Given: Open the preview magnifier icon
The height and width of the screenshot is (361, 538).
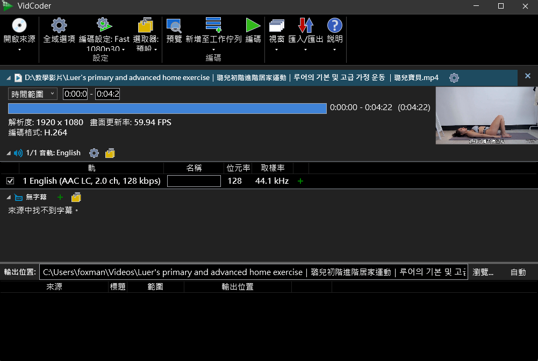Looking at the screenshot, I should click(174, 26).
